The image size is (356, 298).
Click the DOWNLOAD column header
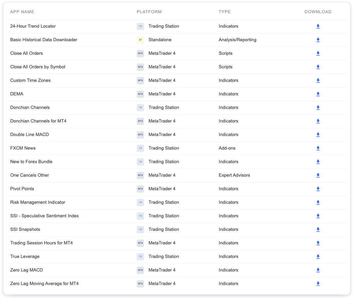click(x=318, y=12)
